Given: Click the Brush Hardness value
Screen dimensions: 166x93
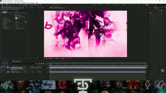Looking at the screenshot, I should point(16,21).
